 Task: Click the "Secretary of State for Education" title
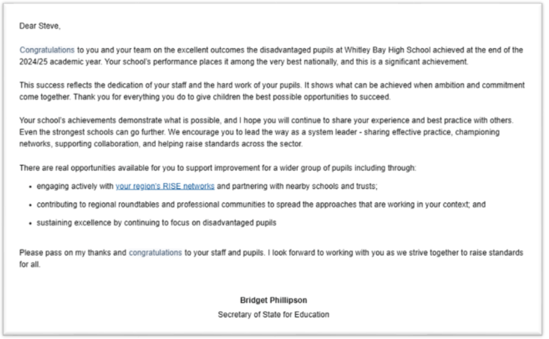pos(273,315)
